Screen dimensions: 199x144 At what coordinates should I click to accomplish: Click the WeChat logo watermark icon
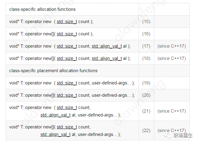coord(168,135)
